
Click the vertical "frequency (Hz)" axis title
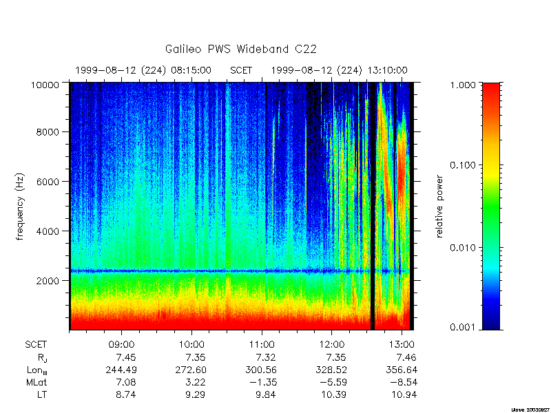coord(20,206)
